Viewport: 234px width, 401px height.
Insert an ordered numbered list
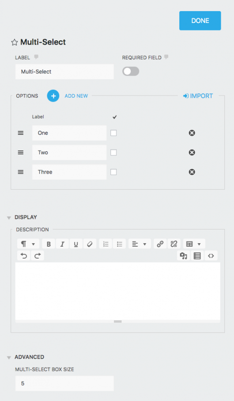106,244
